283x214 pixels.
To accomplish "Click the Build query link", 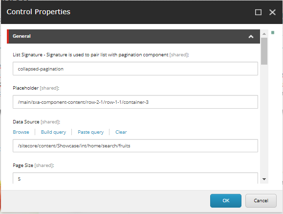I will point(53,132).
